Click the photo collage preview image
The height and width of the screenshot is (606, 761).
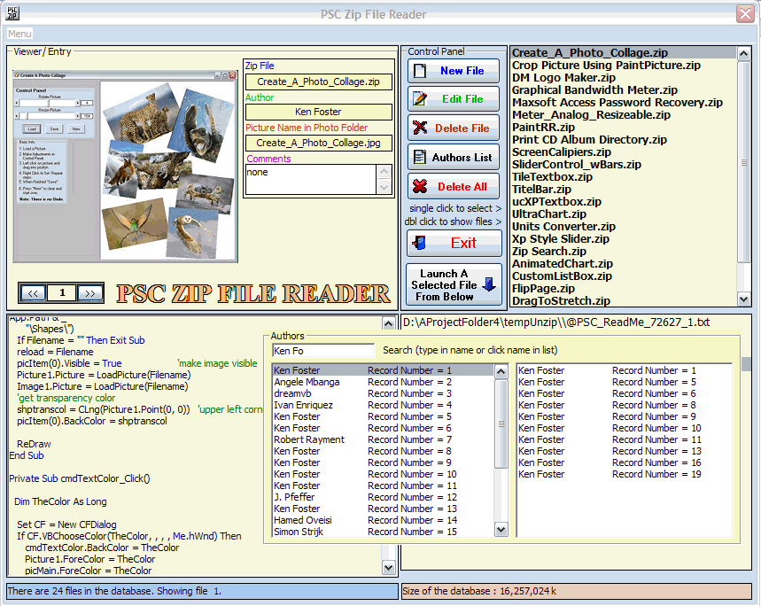[x=125, y=166]
